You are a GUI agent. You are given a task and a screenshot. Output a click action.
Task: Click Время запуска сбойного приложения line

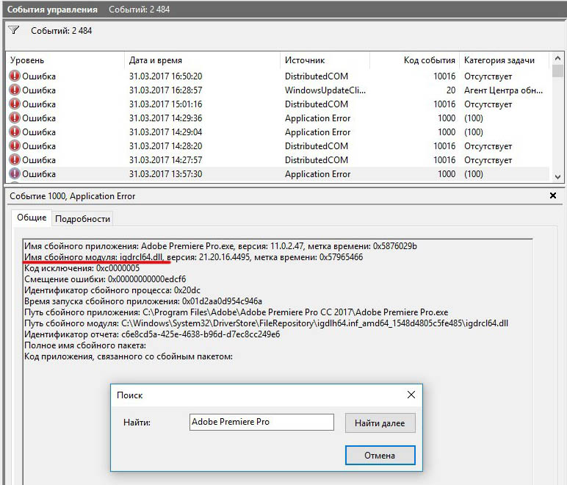point(143,301)
